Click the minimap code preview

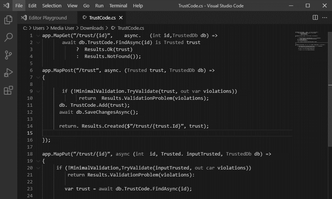click(310, 41)
